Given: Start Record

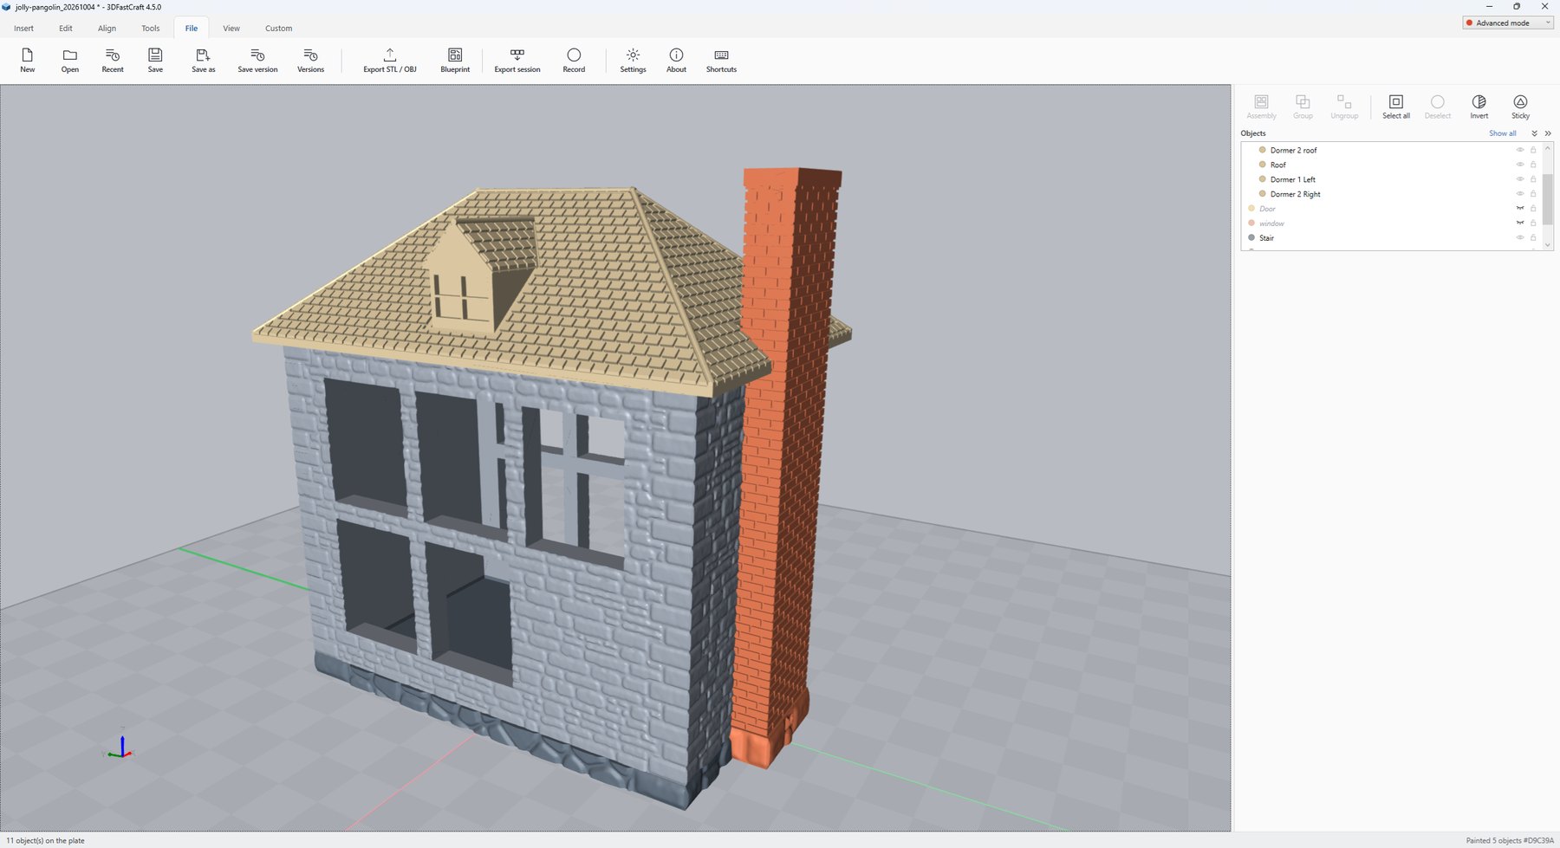Looking at the screenshot, I should 574,60.
